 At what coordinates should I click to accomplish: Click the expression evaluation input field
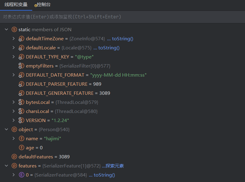pyautogui.click(x=122, y=17)
